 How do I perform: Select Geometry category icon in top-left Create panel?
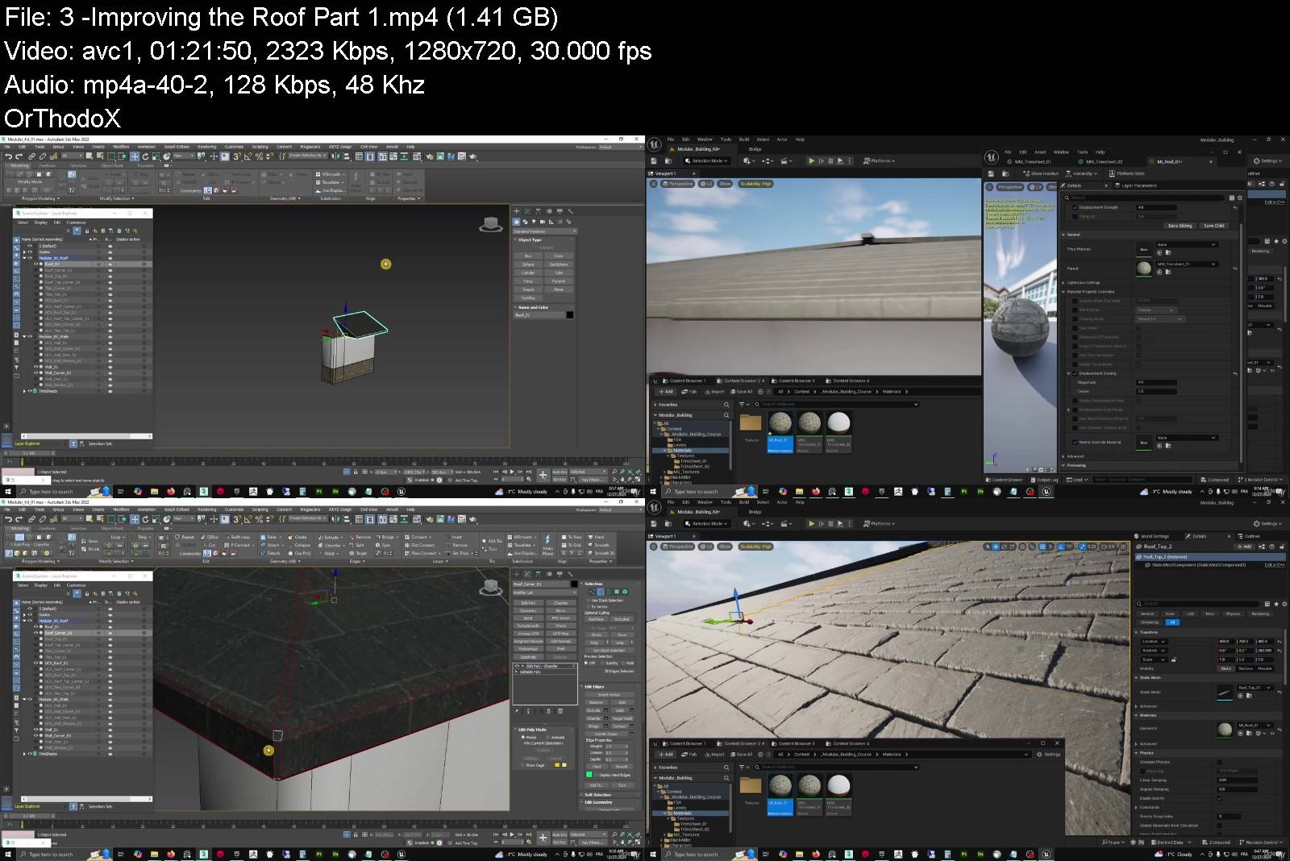(517, 222)
